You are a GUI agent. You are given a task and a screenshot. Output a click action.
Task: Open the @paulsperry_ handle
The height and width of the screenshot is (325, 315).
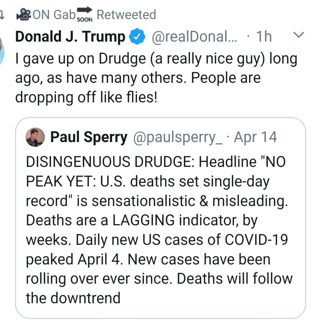[x=177, y=137]
